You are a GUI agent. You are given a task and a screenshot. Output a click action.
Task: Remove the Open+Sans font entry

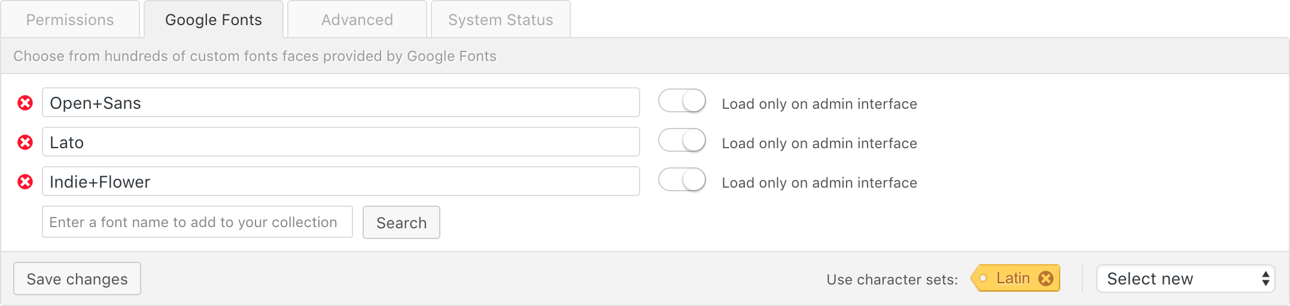25,103
